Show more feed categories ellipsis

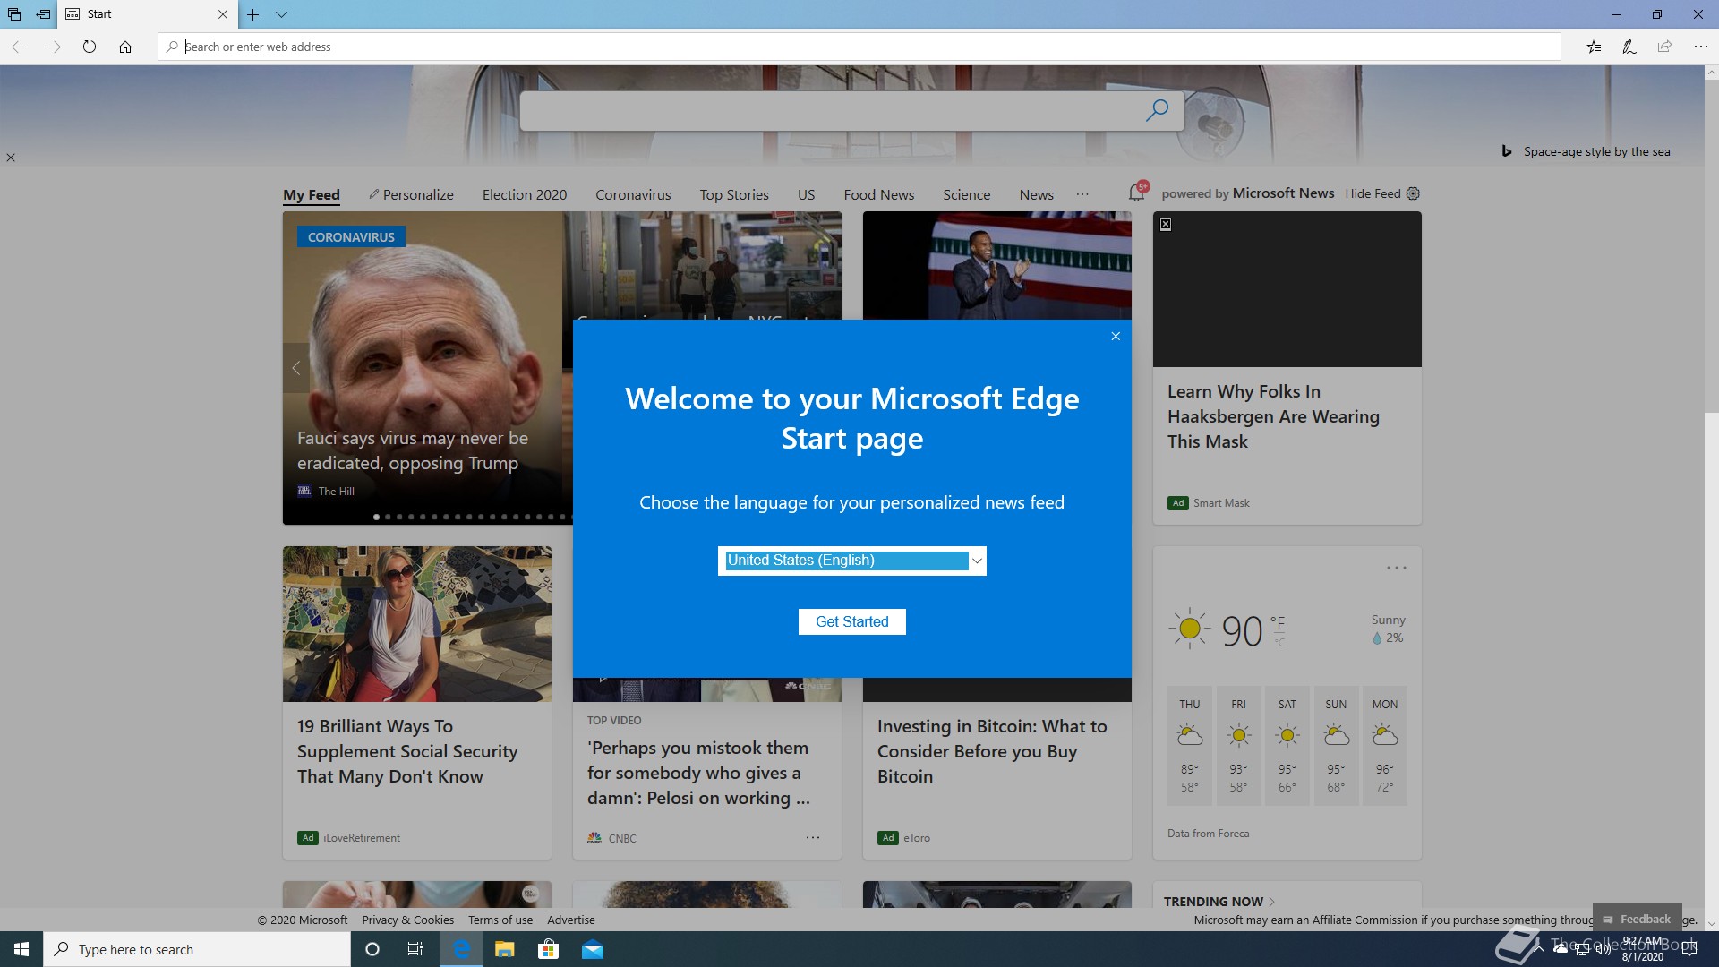point(1082,194)
